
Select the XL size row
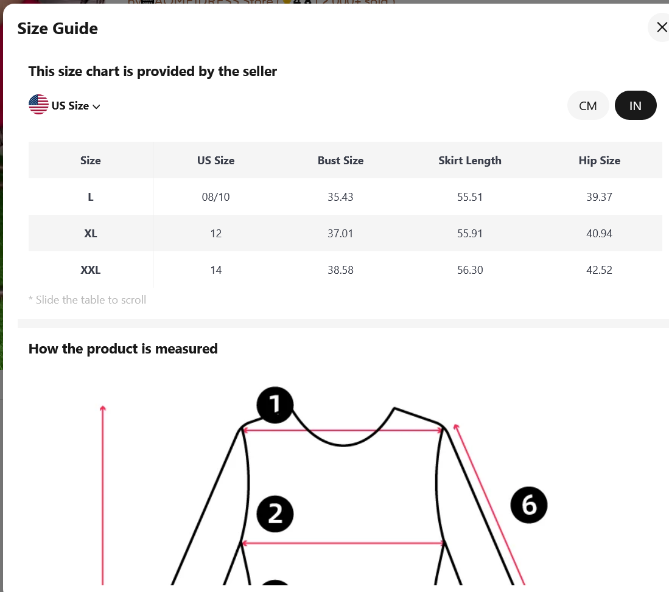345,233
